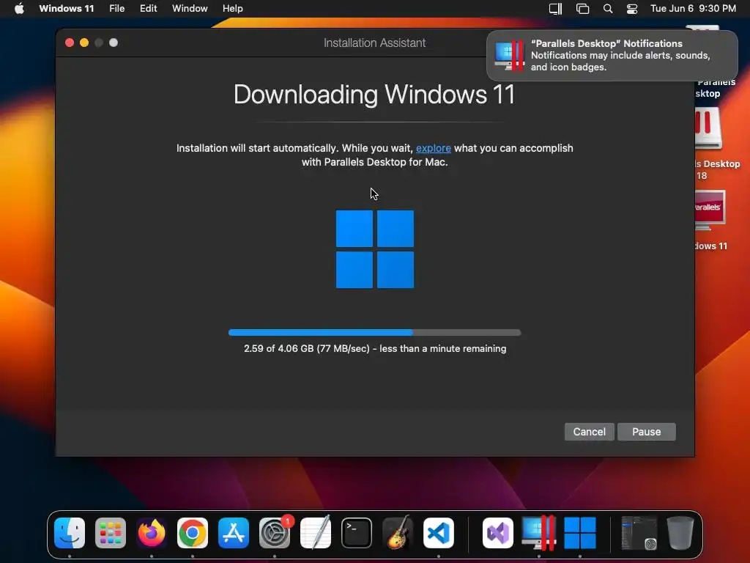
Task: Click the Windows 11 VM dock icon
Action: click(580, 533)
